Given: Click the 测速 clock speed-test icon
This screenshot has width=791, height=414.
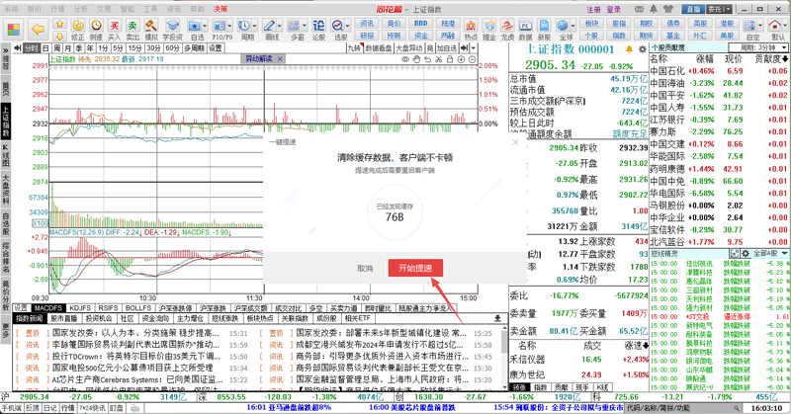Looking at the screenshot, I should pos(96,30).
